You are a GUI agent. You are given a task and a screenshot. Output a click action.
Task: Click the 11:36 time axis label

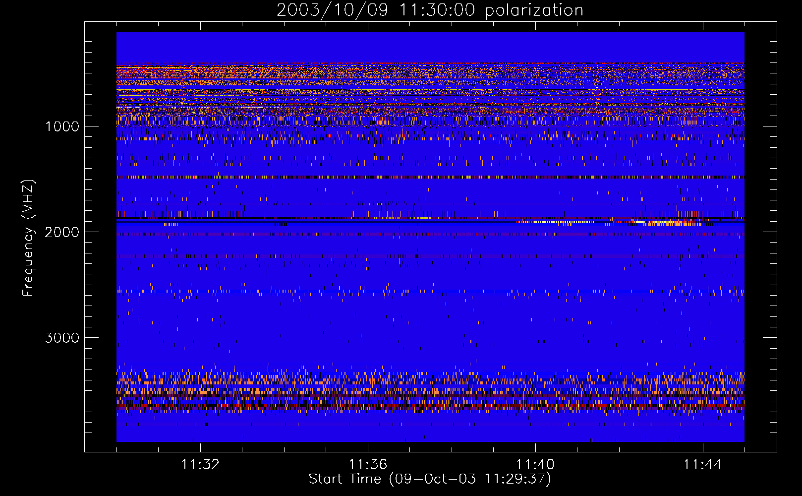[x=368, y=465]
